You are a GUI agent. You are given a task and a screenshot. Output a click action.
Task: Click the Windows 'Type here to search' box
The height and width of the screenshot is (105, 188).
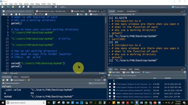(26, 103)
